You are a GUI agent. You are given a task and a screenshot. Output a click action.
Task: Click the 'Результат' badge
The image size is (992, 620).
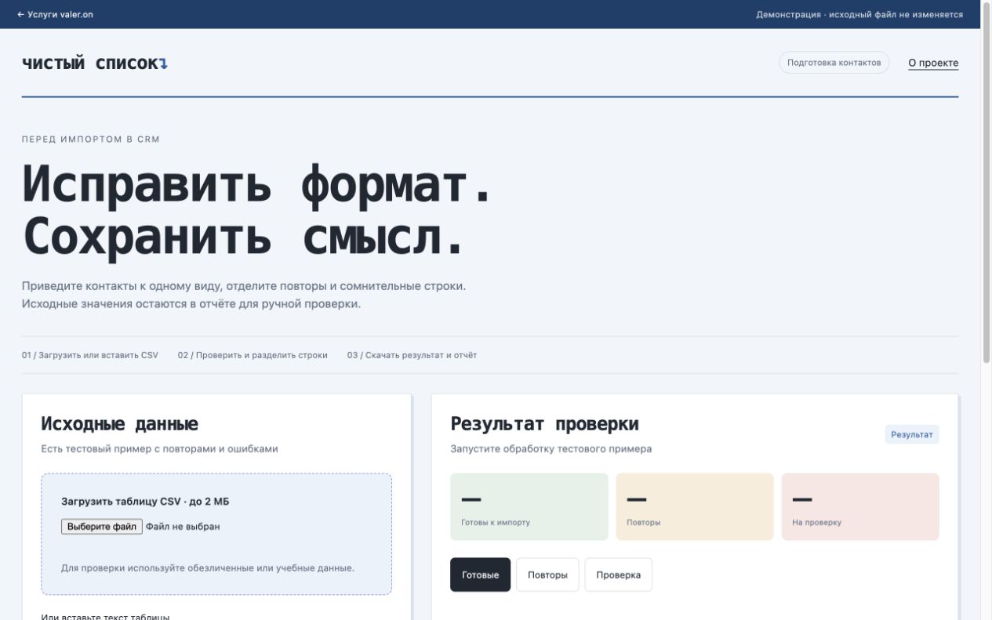912,434
